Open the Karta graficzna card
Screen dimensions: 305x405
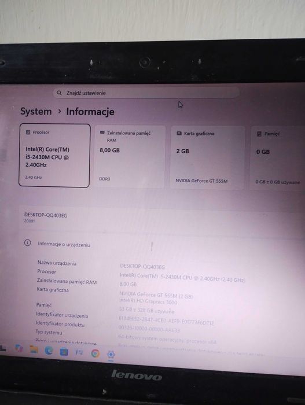point(208,158)
